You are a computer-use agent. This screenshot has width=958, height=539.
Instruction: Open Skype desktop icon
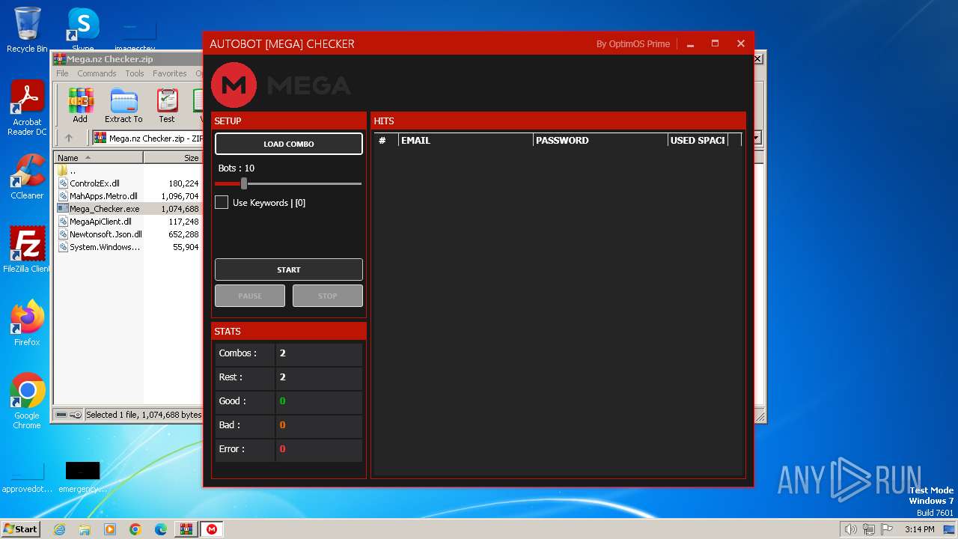click(x=82, y=30)
